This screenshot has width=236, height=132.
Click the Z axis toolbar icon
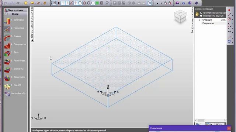click(x=162, y=3)
